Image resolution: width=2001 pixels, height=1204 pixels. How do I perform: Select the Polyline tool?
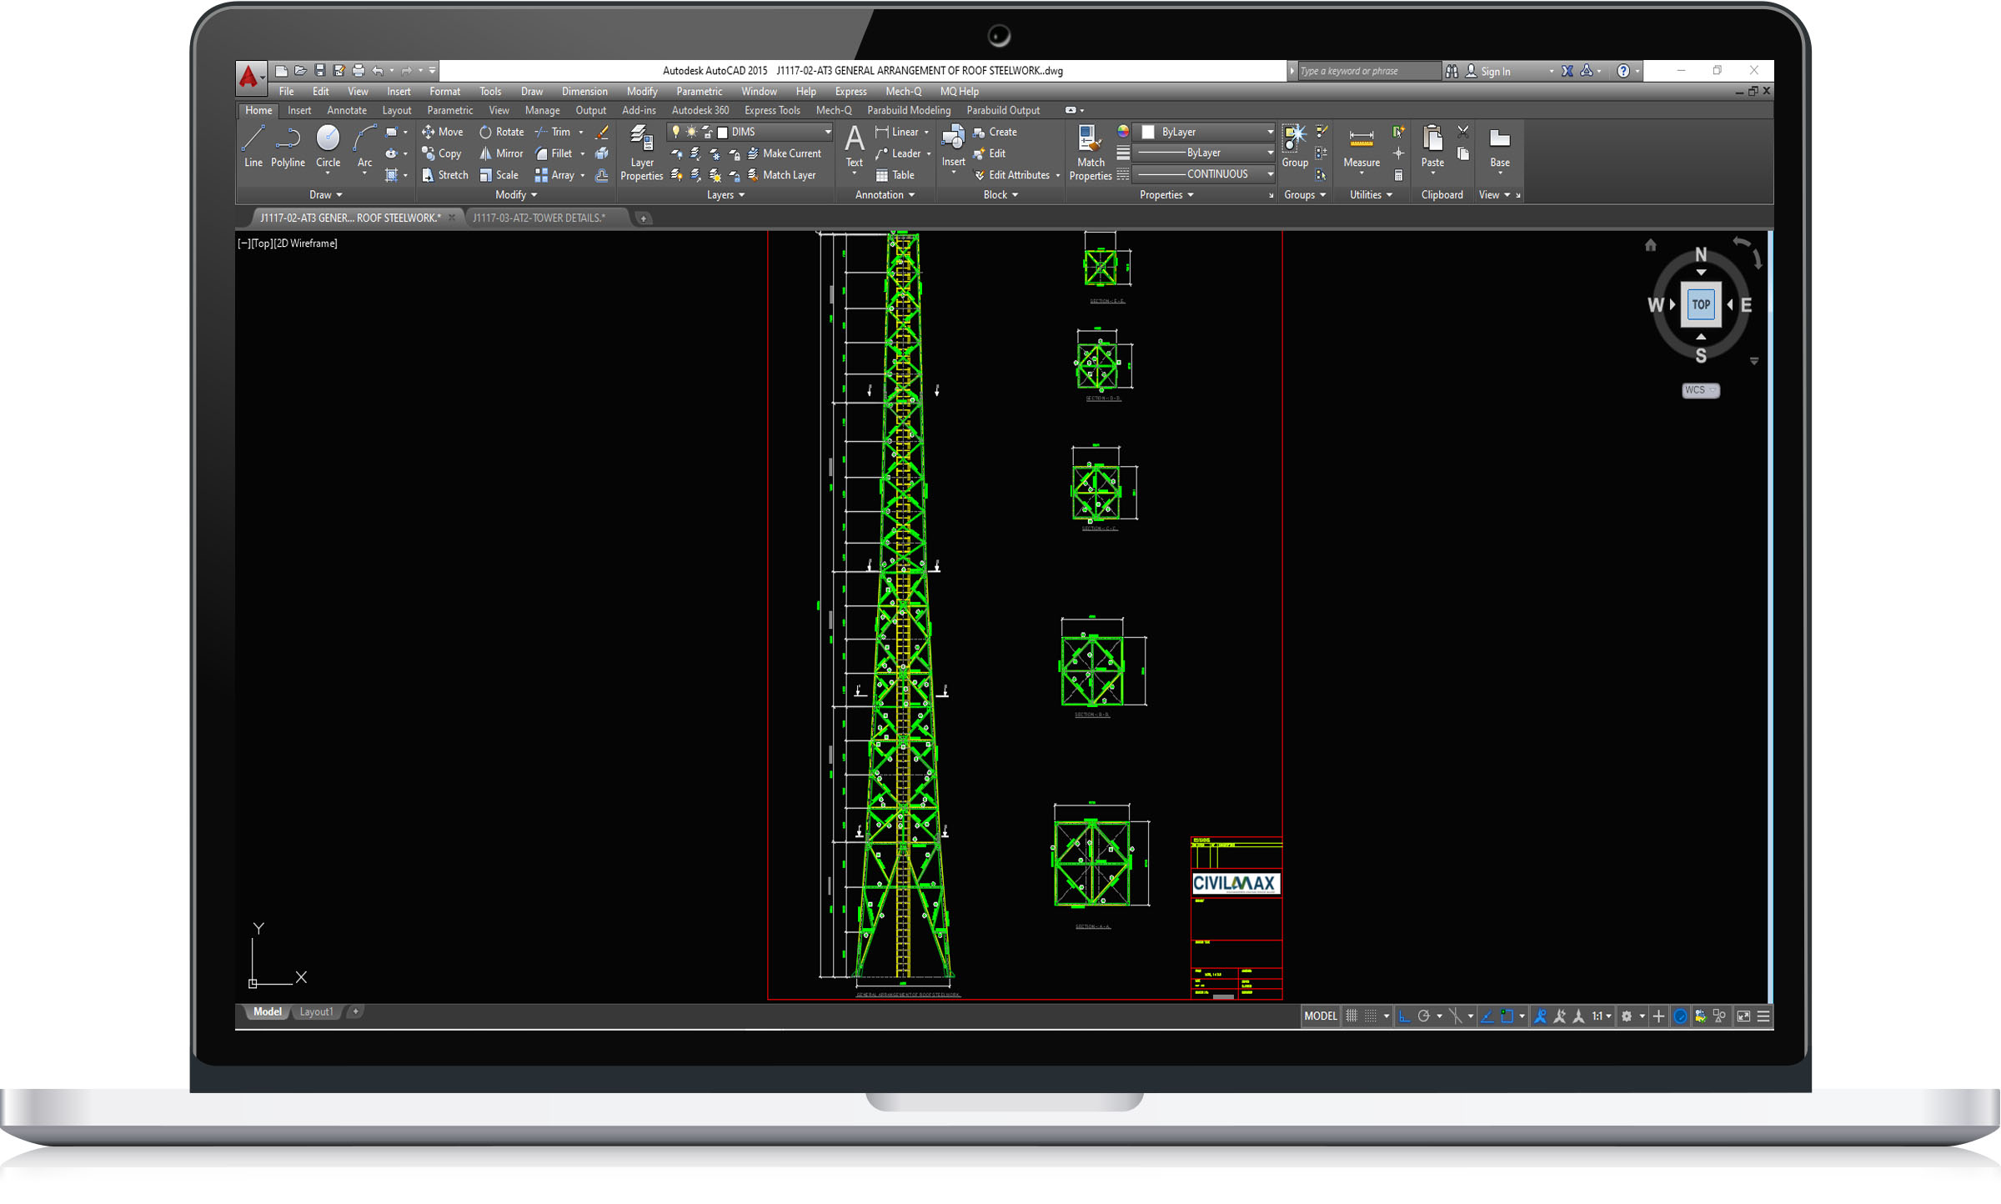(288, 146)
